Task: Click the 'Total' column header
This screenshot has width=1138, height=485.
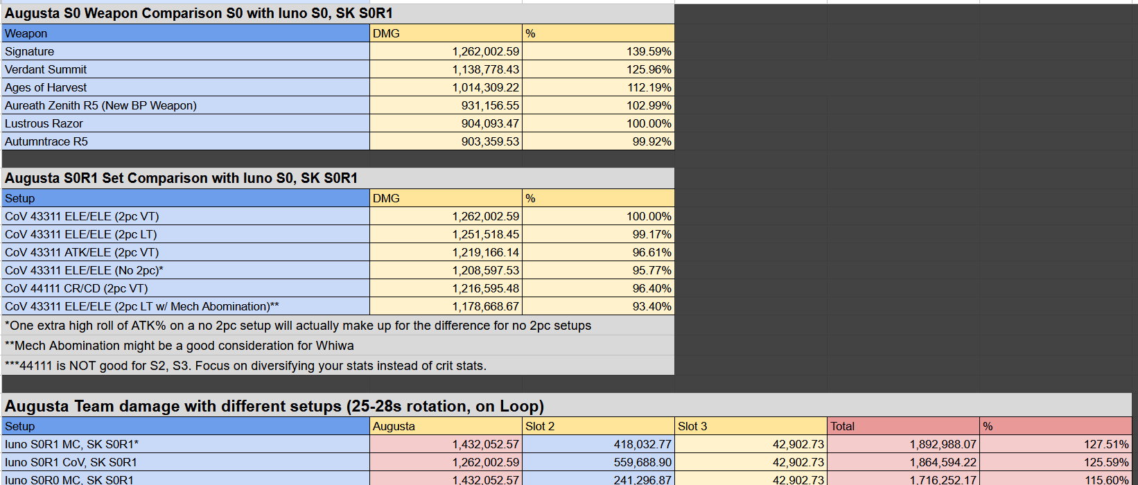Action: click(903, 426)
